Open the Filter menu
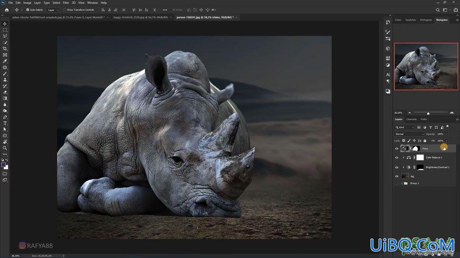 pyautogui.click(x=66, y=3)
